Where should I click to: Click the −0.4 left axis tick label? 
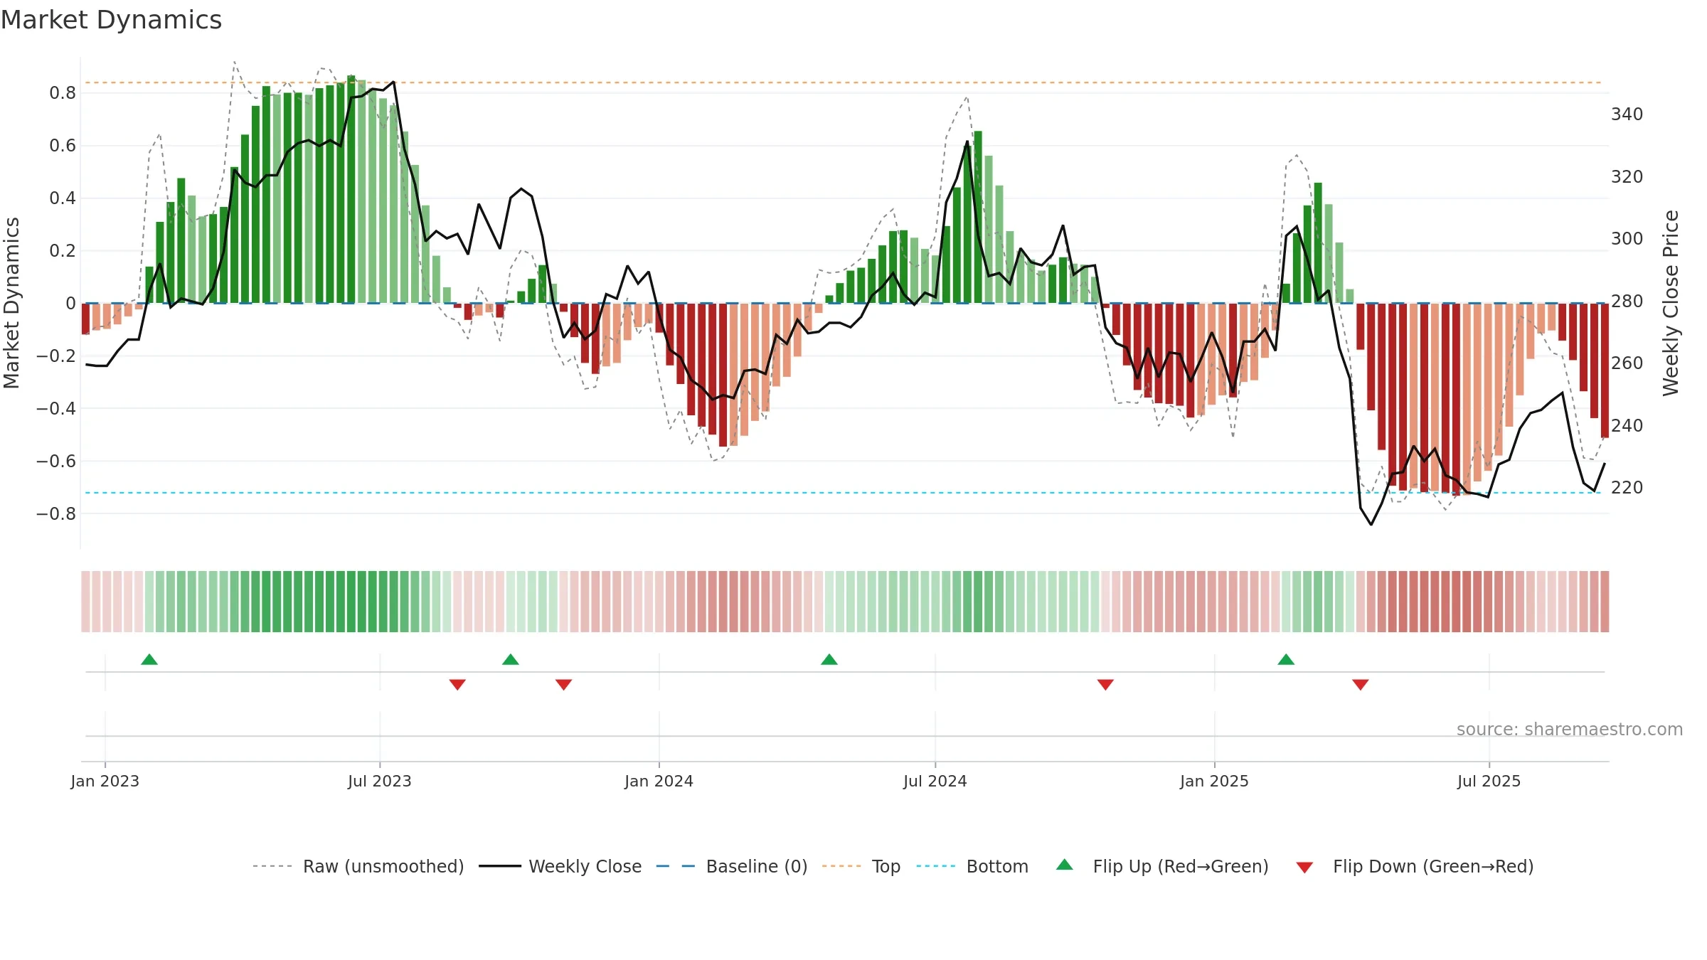[56, 408]
